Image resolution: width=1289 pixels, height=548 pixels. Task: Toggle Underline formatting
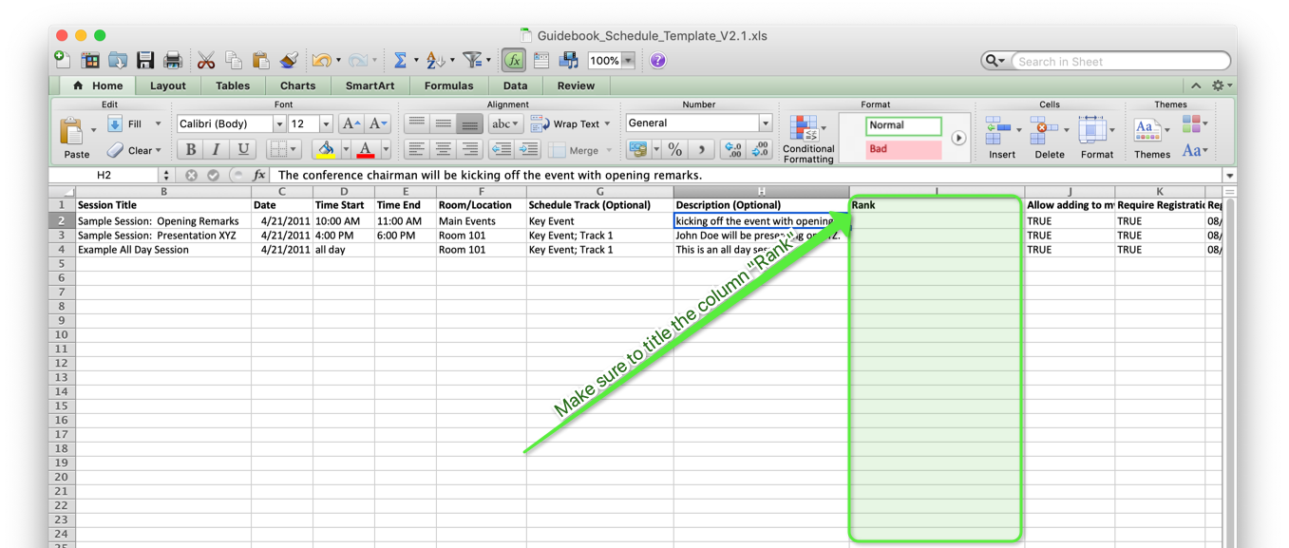[243, 149]
